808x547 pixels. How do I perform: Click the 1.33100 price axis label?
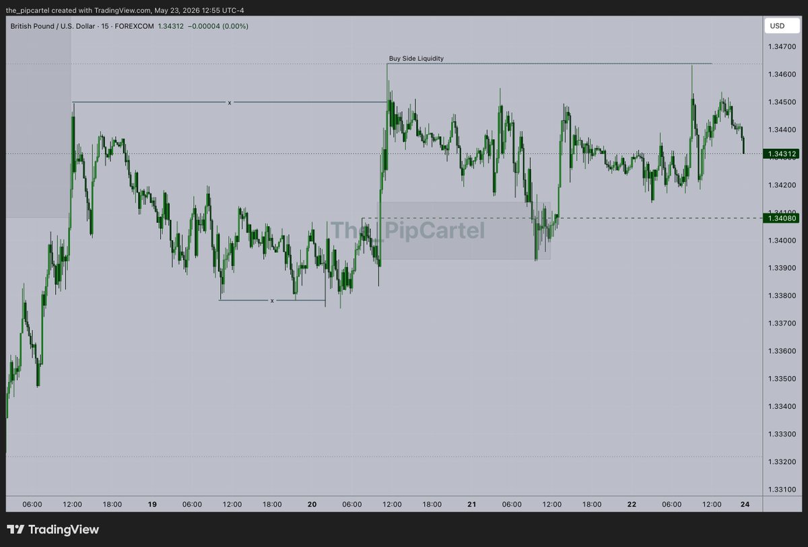[x=780, y=489]
